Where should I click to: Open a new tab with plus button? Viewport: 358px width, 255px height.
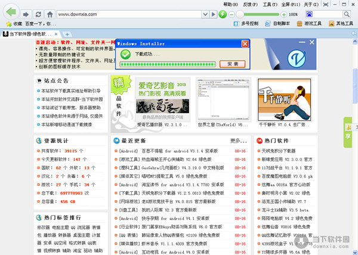pos(67,33)
